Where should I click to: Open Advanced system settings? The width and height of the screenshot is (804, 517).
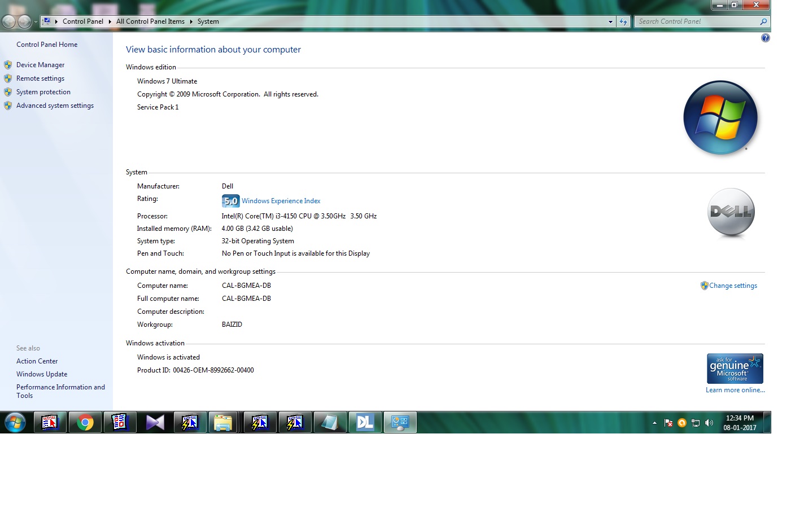point(55,106)
